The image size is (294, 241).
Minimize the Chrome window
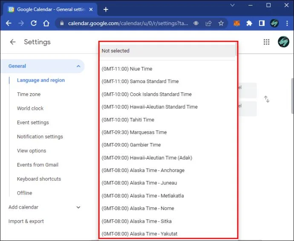(x=250, y=5)
